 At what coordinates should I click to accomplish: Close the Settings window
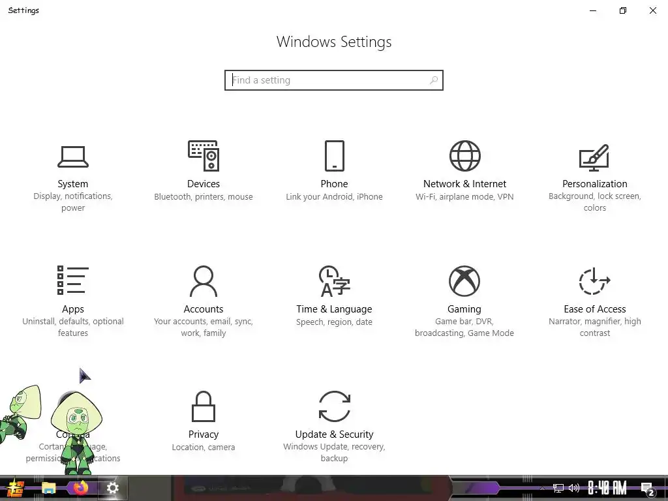pyautogui.click(x=652, y=10)
